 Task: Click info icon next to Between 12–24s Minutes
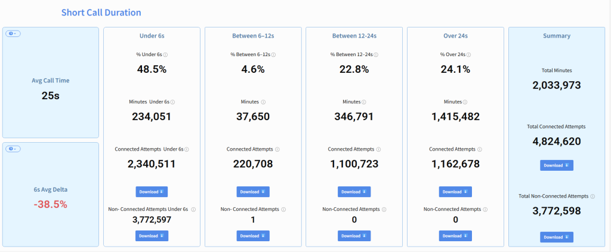(x=364, y=102)
